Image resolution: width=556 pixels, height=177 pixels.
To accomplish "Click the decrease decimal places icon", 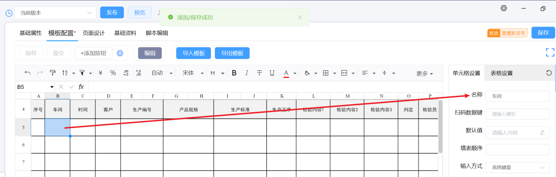I will point(126,73).
